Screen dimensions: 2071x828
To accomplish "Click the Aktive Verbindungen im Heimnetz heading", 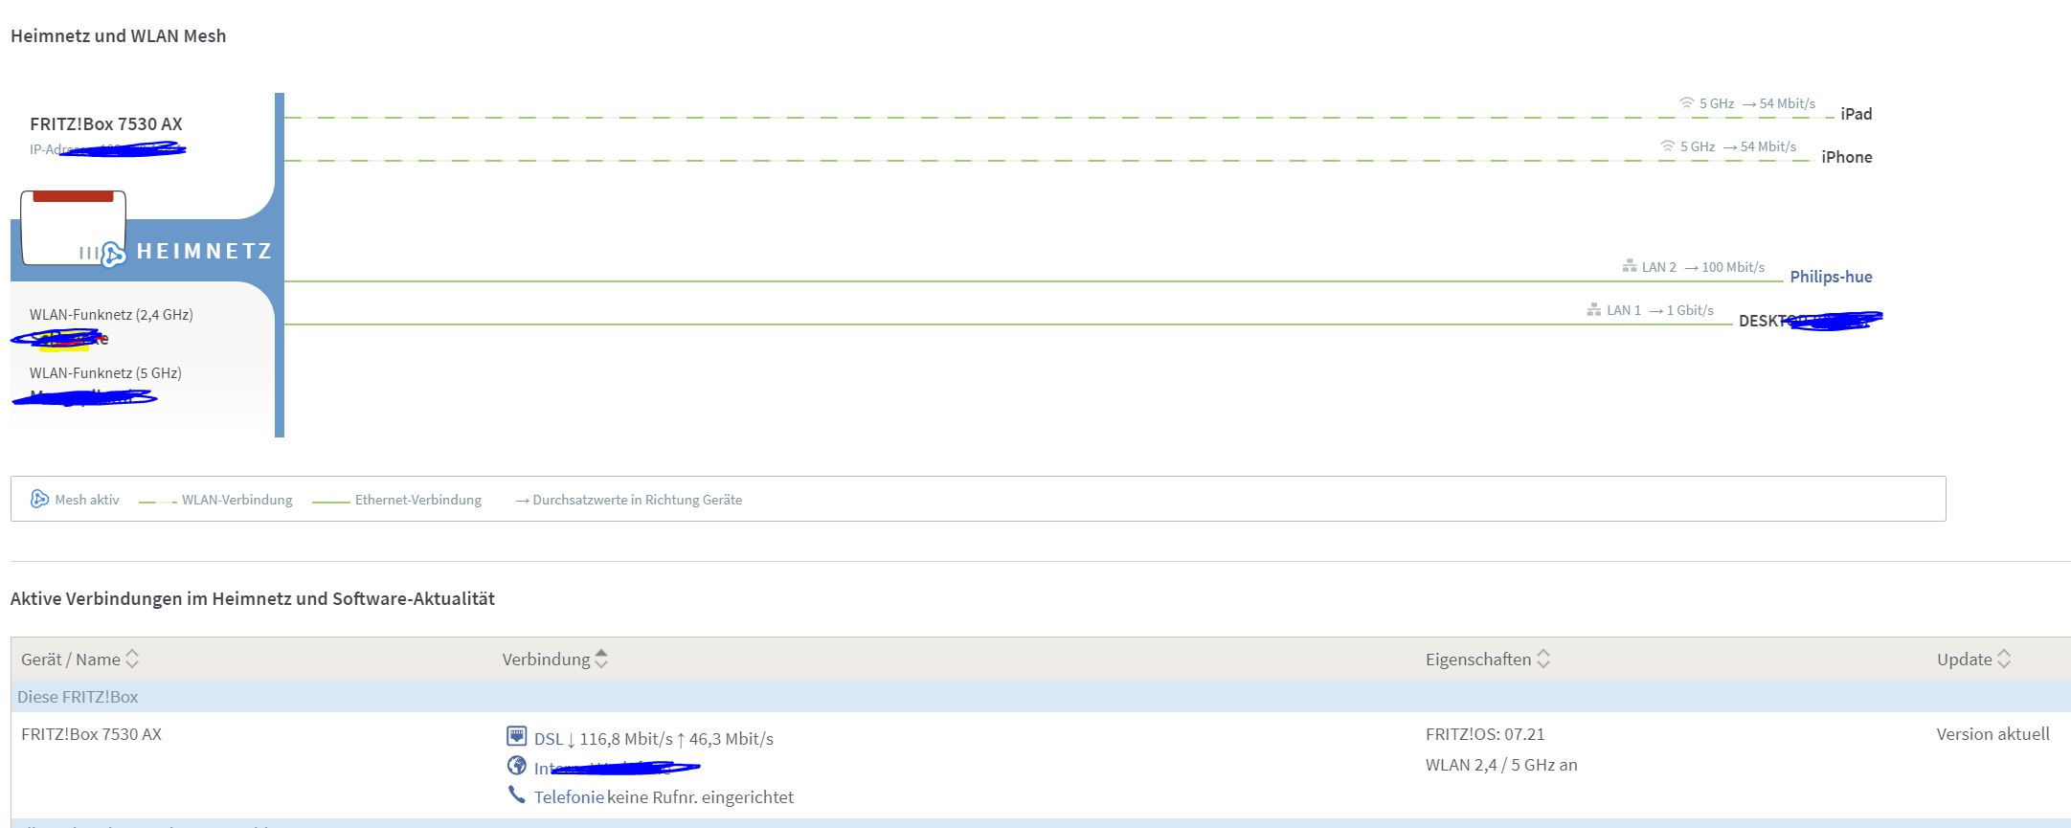I will pyautogui.click(x=253, y=599).
